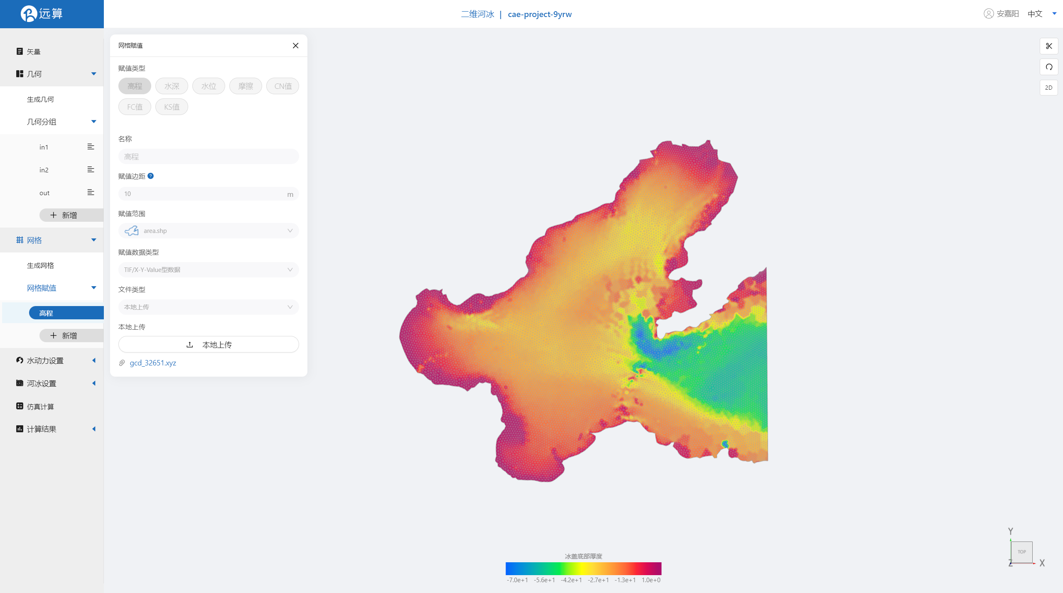Screen dimensions: 1063x593
Task: Click the help icon beside 赋值边距
Action: coord(151,176)
